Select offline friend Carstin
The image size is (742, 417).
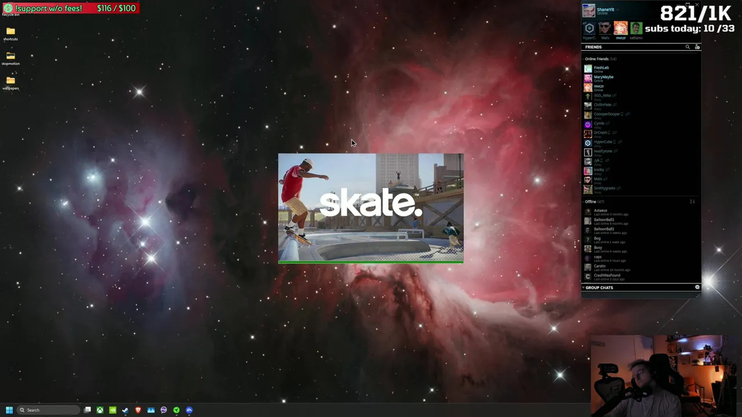coord(641,268)
